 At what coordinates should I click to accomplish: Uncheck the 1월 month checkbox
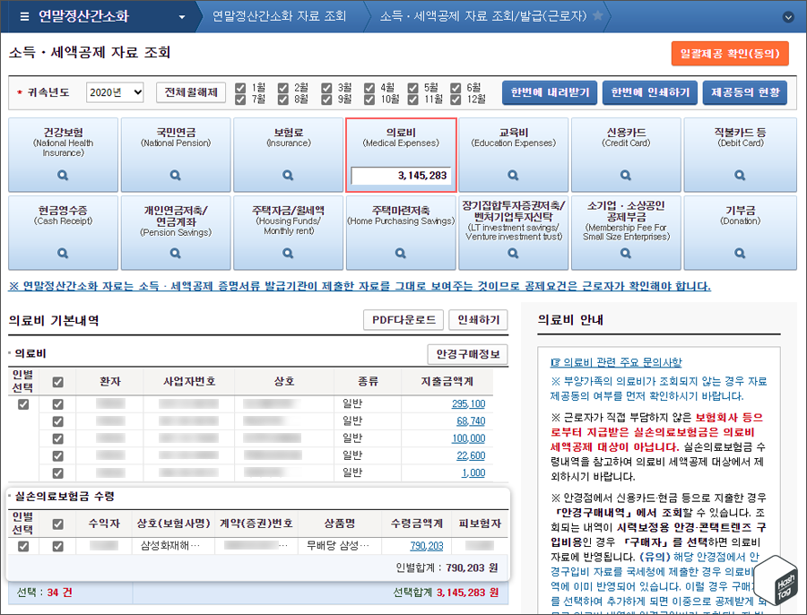pos(242,89)
